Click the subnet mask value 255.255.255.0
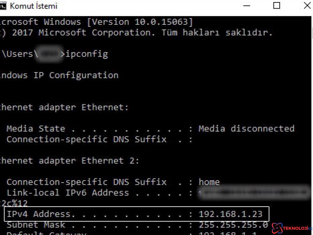Screen dimensions: 313x235 click(233, 225)
